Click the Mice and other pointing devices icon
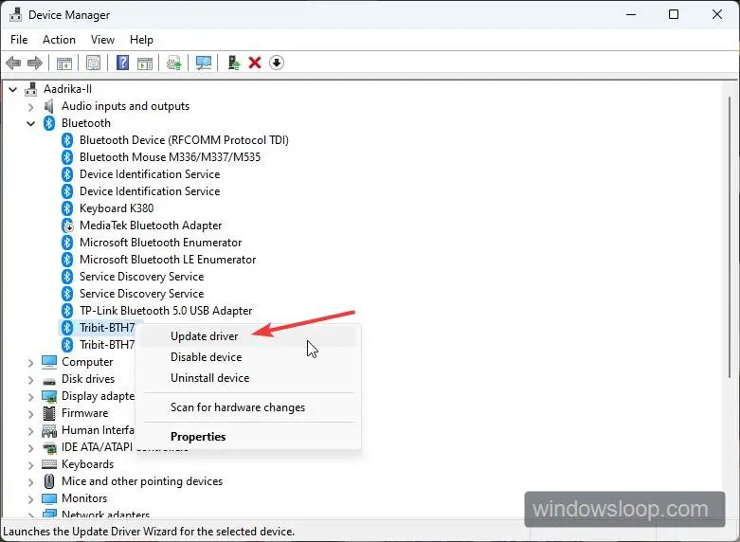This screenshot has height=542, width=740. (x=49, y=481)
